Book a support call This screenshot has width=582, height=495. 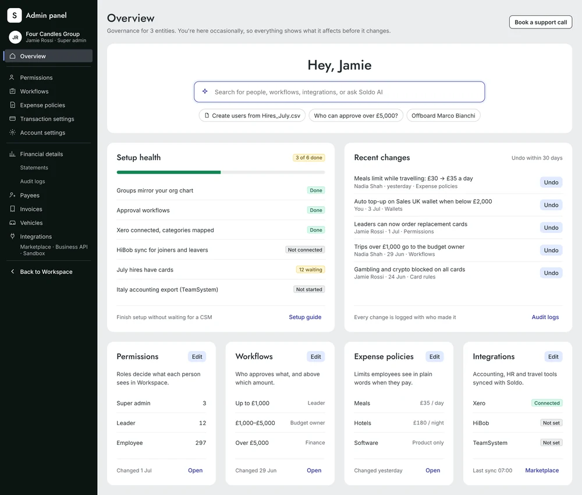click(541, 22)
